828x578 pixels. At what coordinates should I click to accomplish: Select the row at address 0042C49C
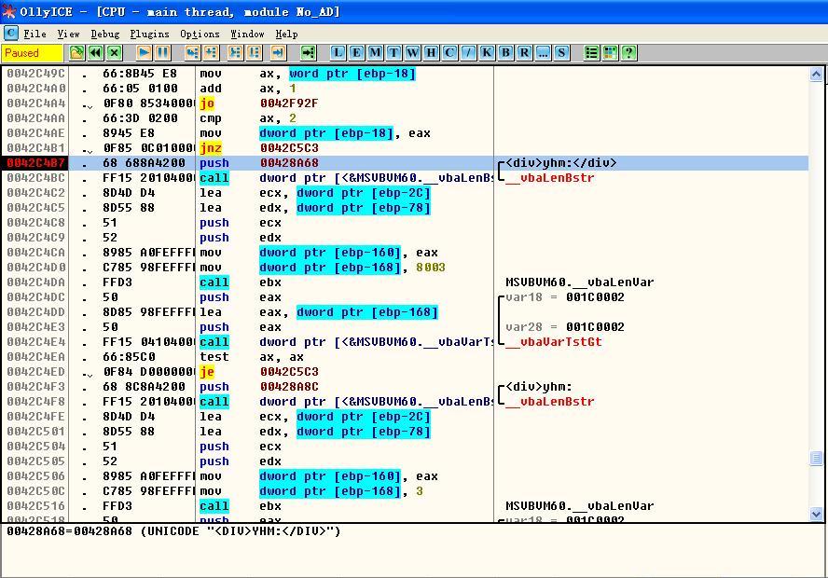[405, 74]
